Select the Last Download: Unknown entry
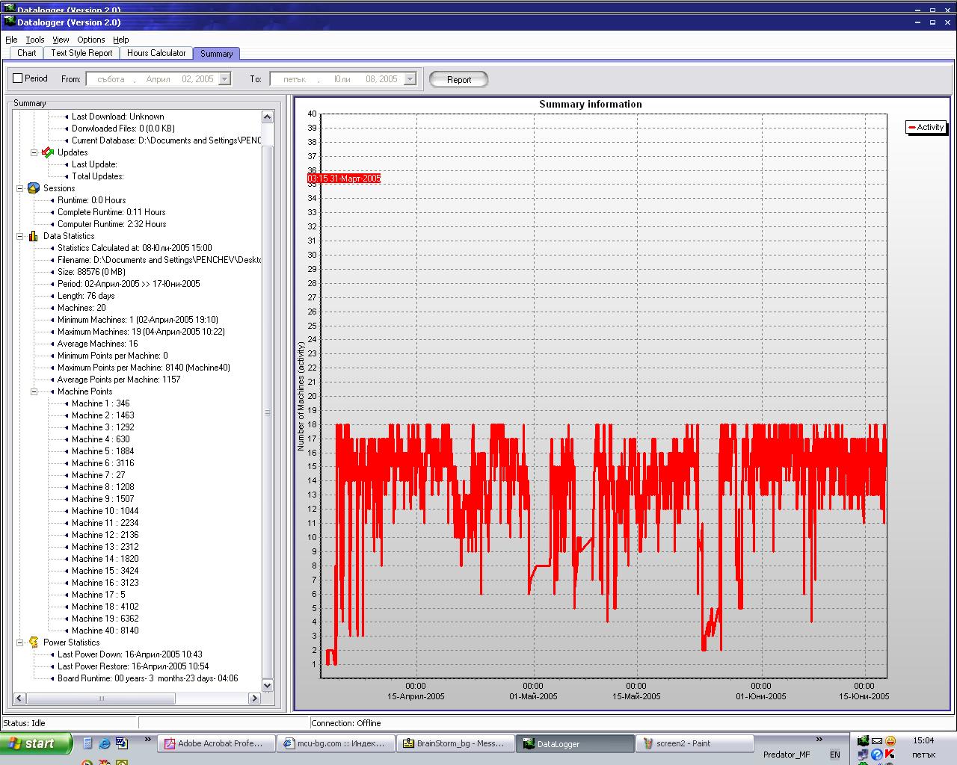 (x=117, y=117)
